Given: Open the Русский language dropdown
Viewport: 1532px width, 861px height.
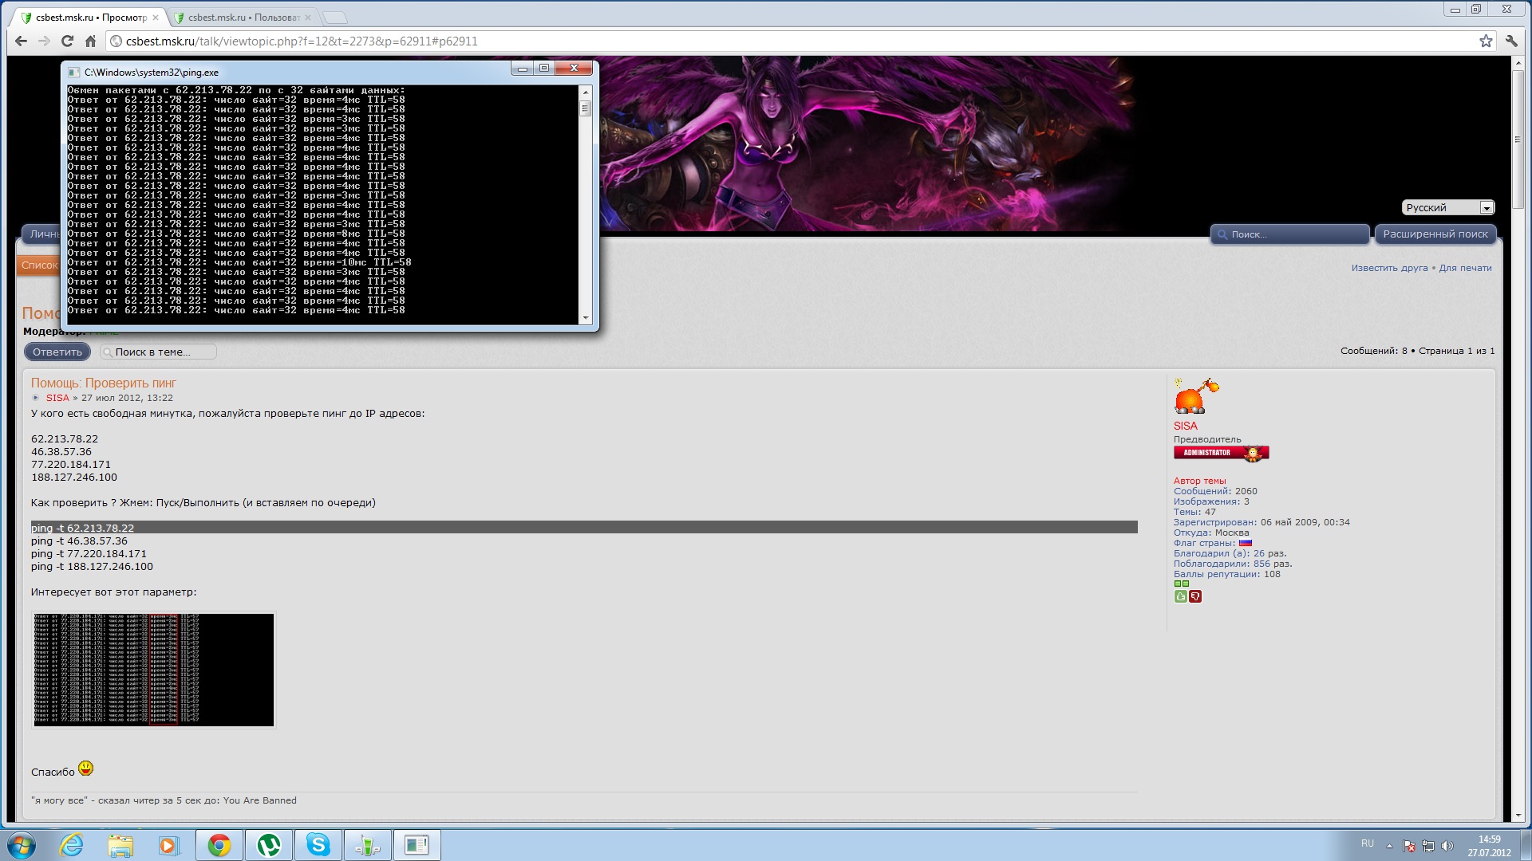Looking at the screenshot, I should point(1447,207).
